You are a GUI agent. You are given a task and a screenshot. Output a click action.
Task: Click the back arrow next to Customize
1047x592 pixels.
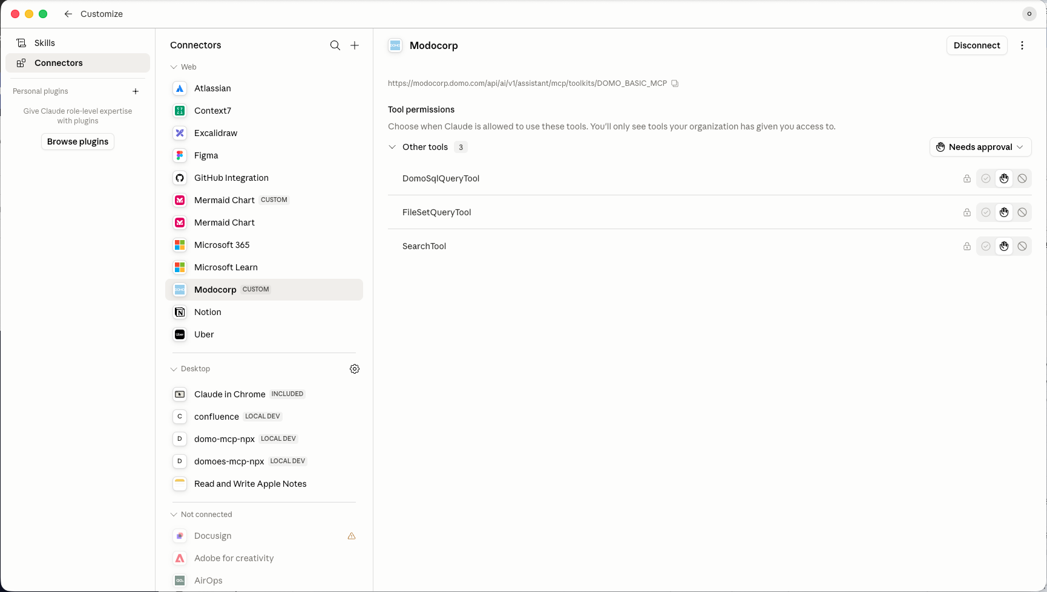pyautogui.click(x=68, y=14)
